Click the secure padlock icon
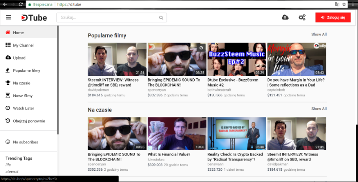The height and width of the screenshot is (182, 358). [30, 4]
